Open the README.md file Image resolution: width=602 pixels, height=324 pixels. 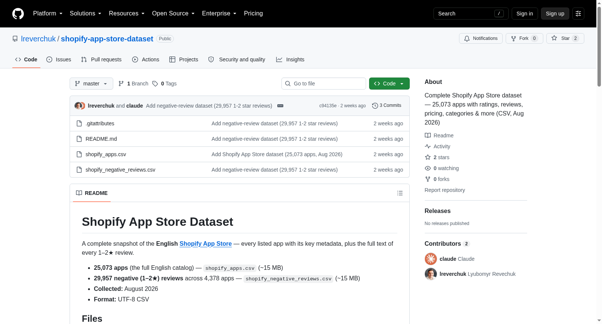pos(101,139)
